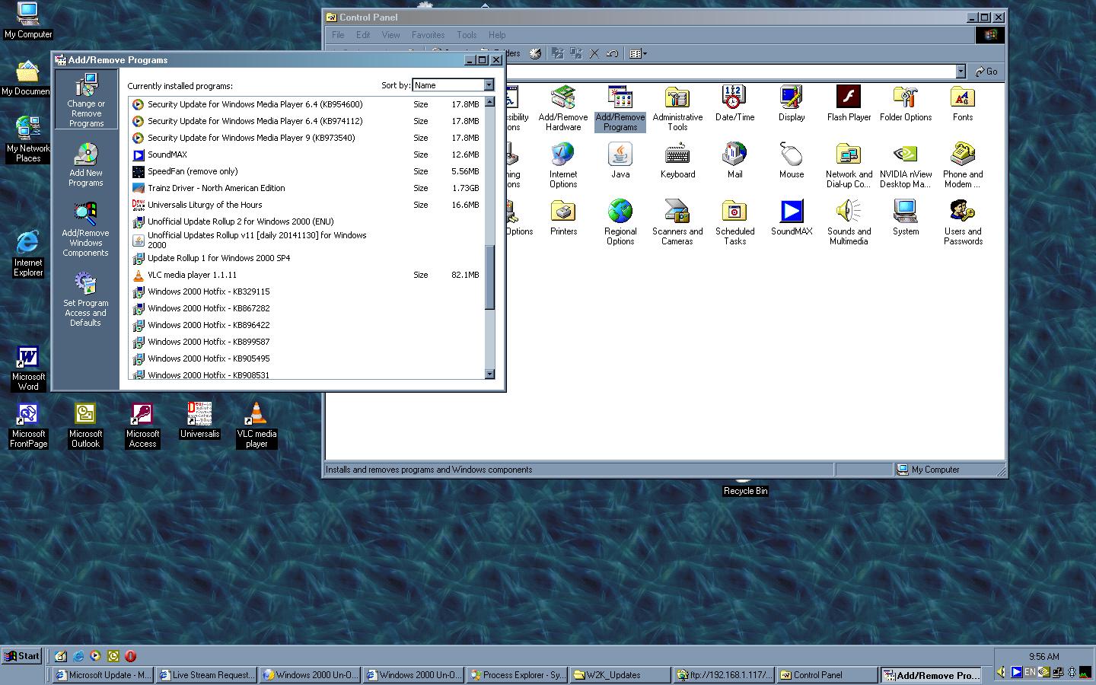Select Universalis Liturgy of the Hours entry
This screenshot has height=685, width=1096.
[x=307, y=205]
